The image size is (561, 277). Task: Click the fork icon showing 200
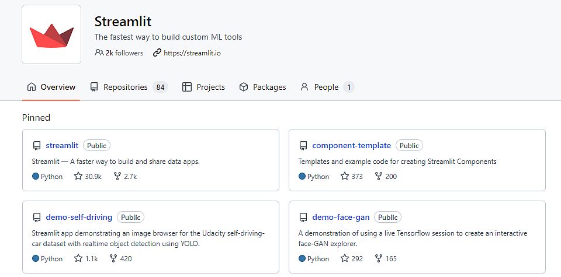(x=379, y=176)
